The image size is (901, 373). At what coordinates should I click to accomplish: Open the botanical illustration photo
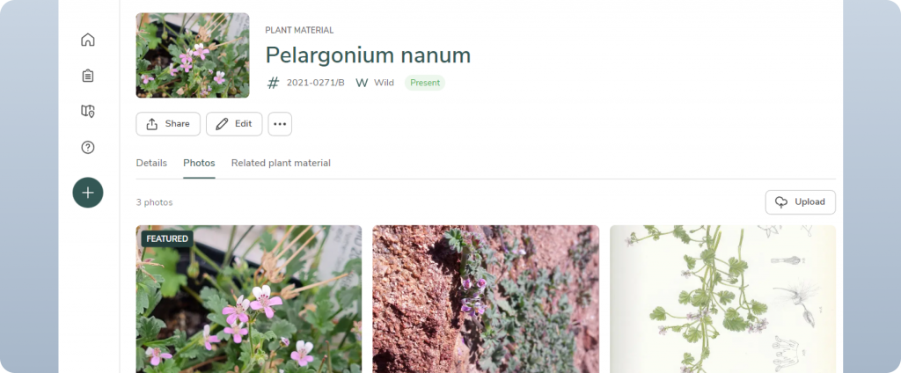723,299
